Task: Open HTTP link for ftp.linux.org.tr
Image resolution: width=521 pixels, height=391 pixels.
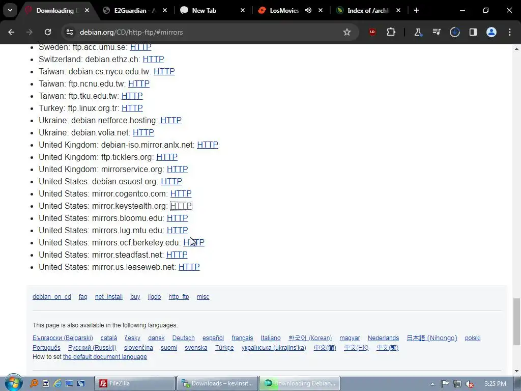Action: coord(132,108)
